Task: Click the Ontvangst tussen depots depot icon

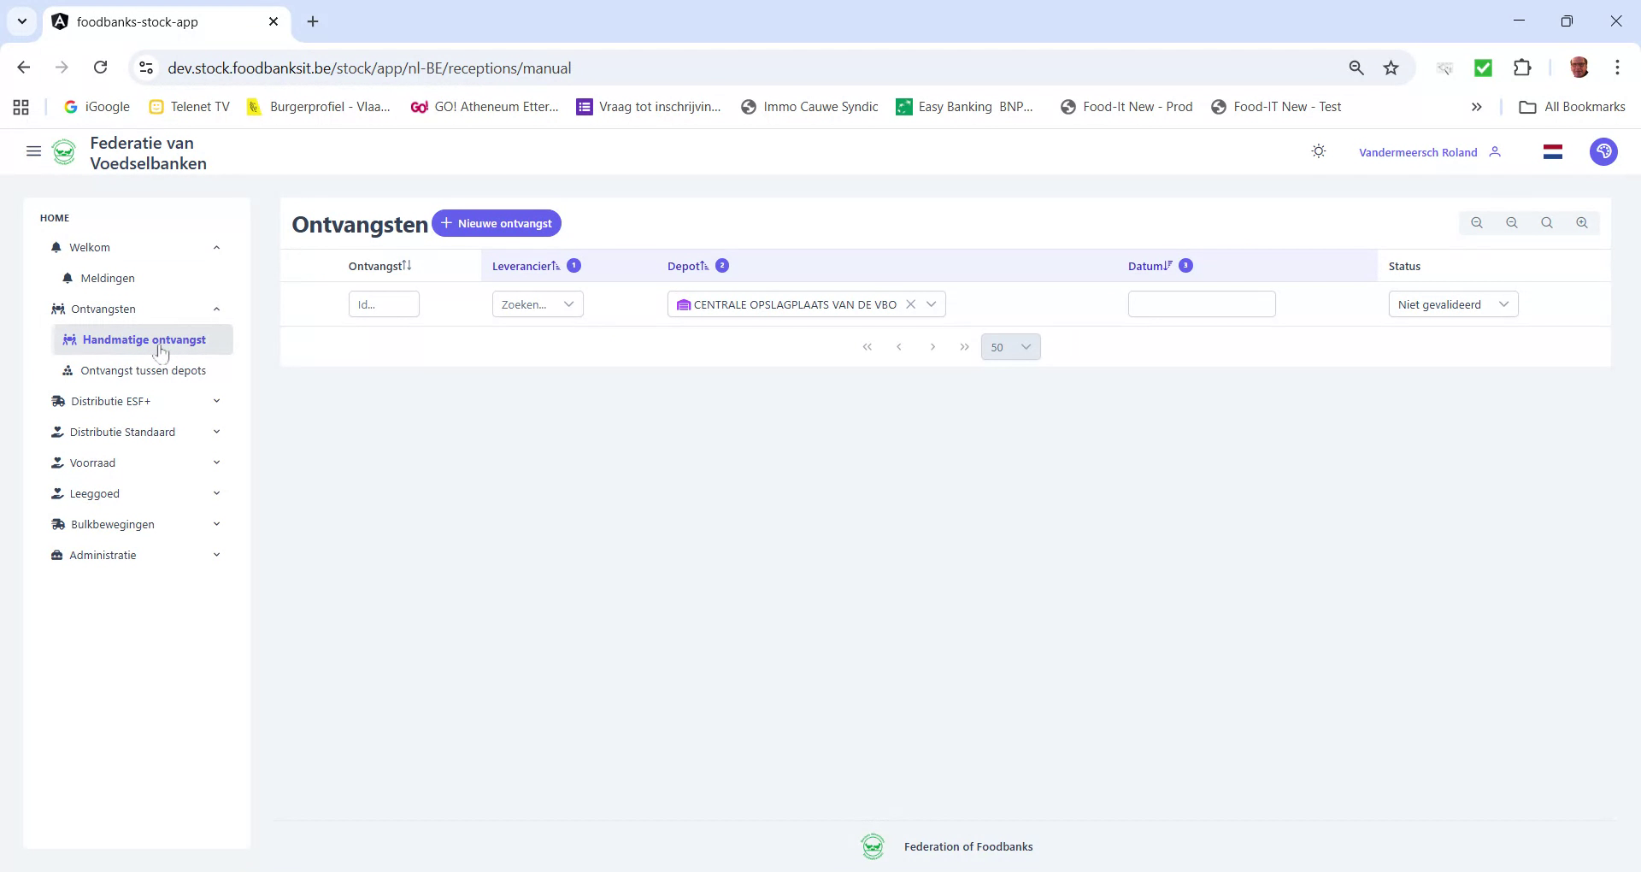Action: click(x=68, y=370)
